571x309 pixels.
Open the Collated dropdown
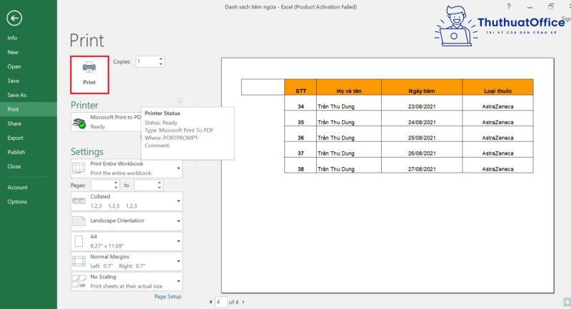(127, 201)
